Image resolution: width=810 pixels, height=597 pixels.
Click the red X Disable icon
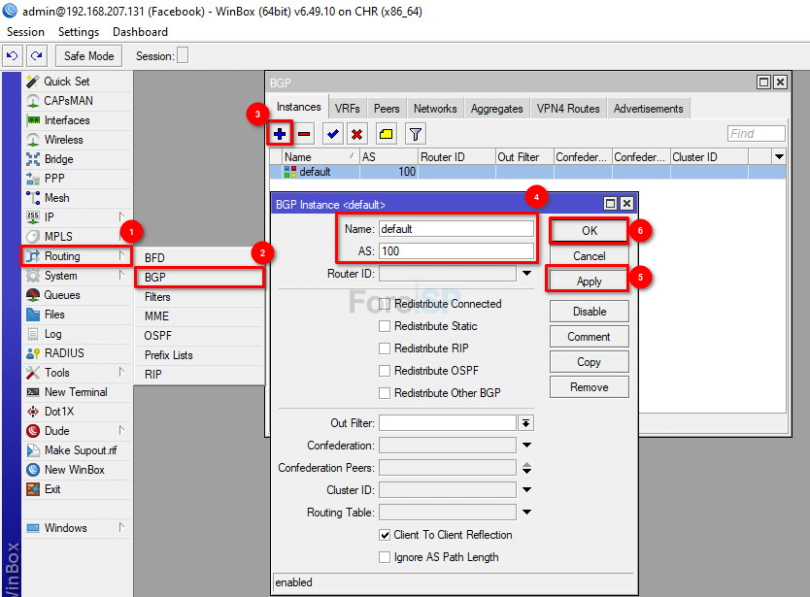click(357, 134)
